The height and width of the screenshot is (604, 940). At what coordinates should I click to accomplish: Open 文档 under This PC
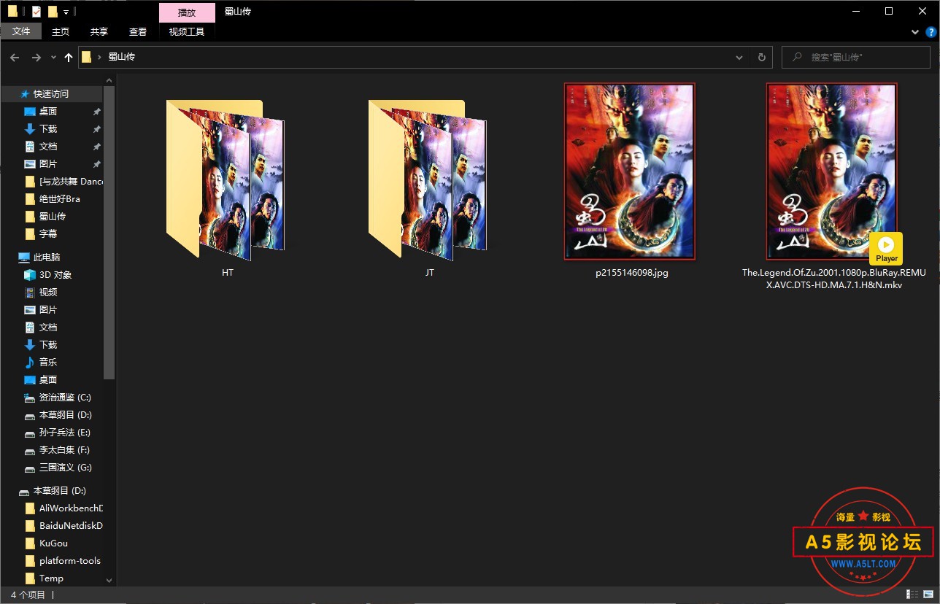tap(48, 327)
